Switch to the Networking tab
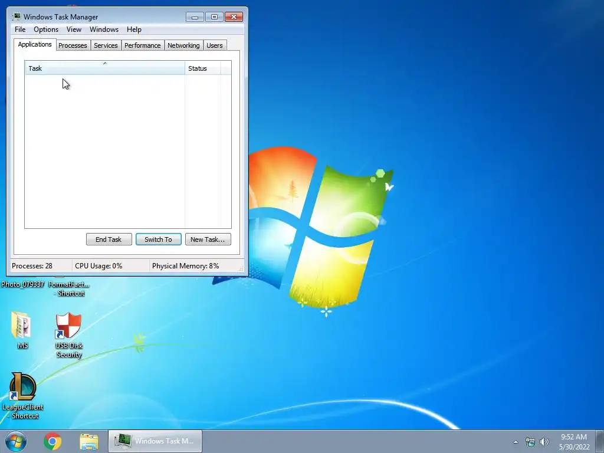This screenshot has width=604, height=453. [x=183, y=45]
